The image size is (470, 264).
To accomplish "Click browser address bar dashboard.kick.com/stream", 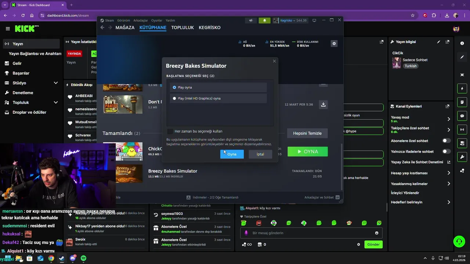I will tap(68, 15).
